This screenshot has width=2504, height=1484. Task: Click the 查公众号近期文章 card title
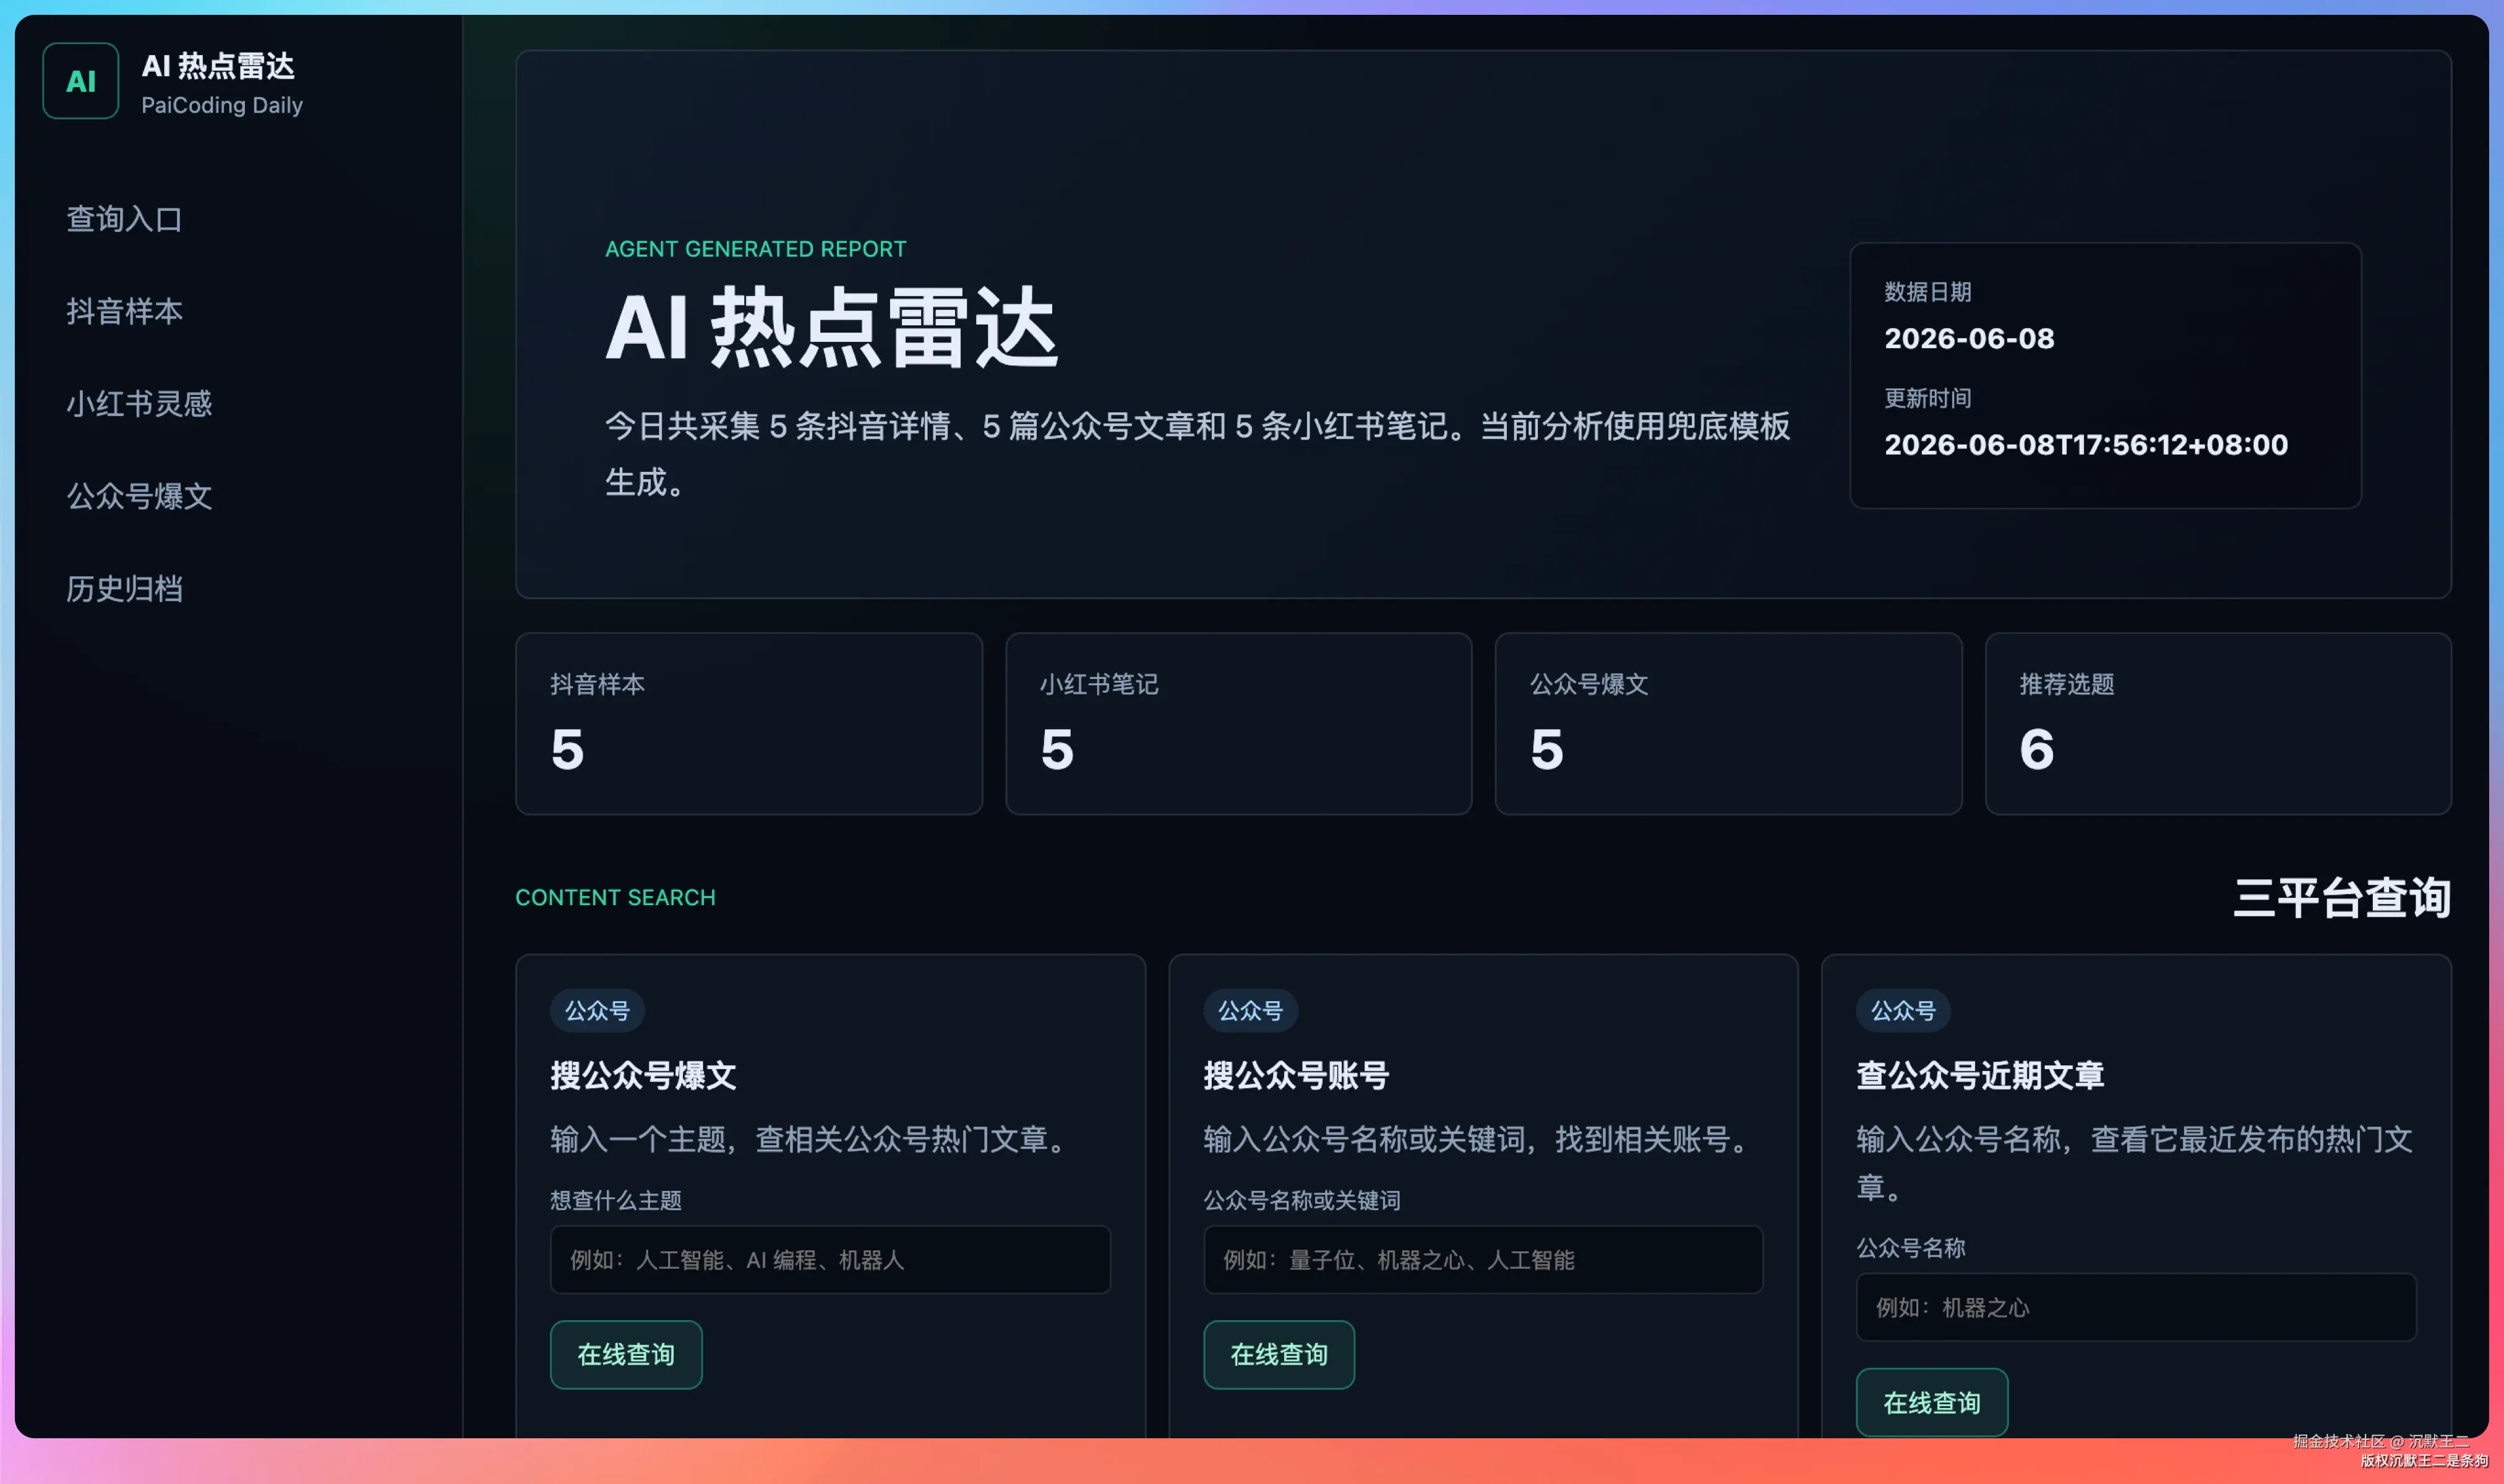[x=1981, y=1076]
